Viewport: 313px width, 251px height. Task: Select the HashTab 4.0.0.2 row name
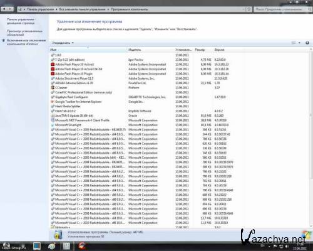(65, 111)
